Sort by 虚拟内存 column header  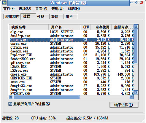point(123,27)
